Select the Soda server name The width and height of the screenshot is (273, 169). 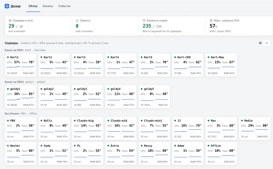[x=47, y=146]
